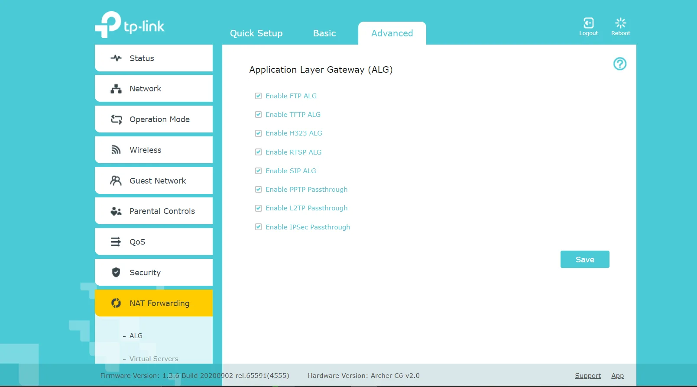Click the QoS icon in sidebar
Image resolution: width=697 pixels, height=387 pixels.
pos(116,242)
